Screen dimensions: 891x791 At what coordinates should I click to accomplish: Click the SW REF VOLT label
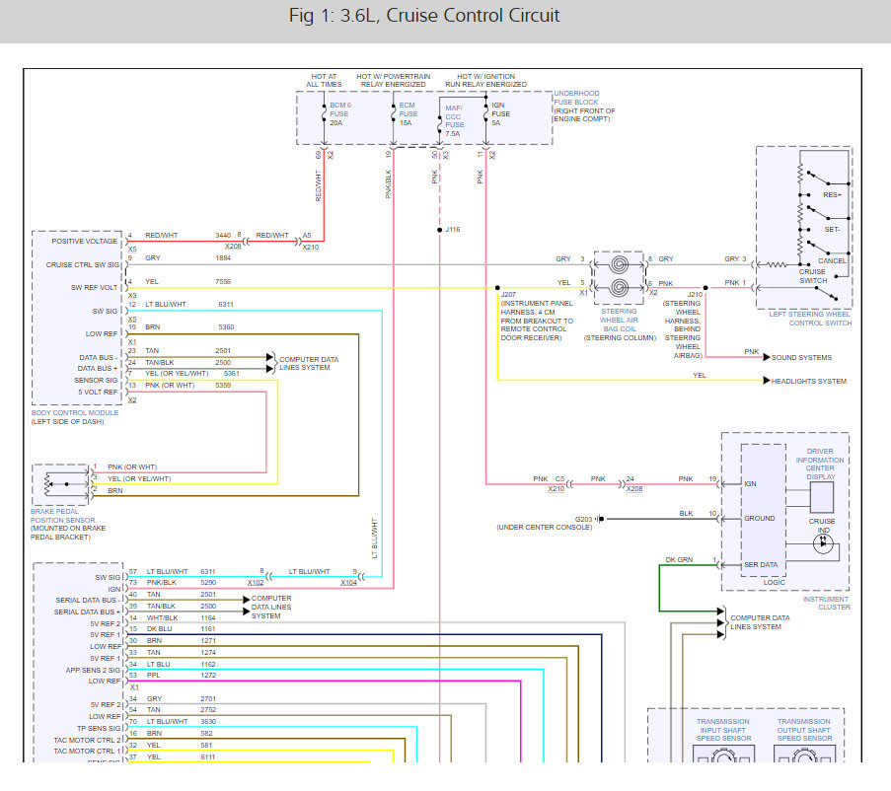(94, 287)
